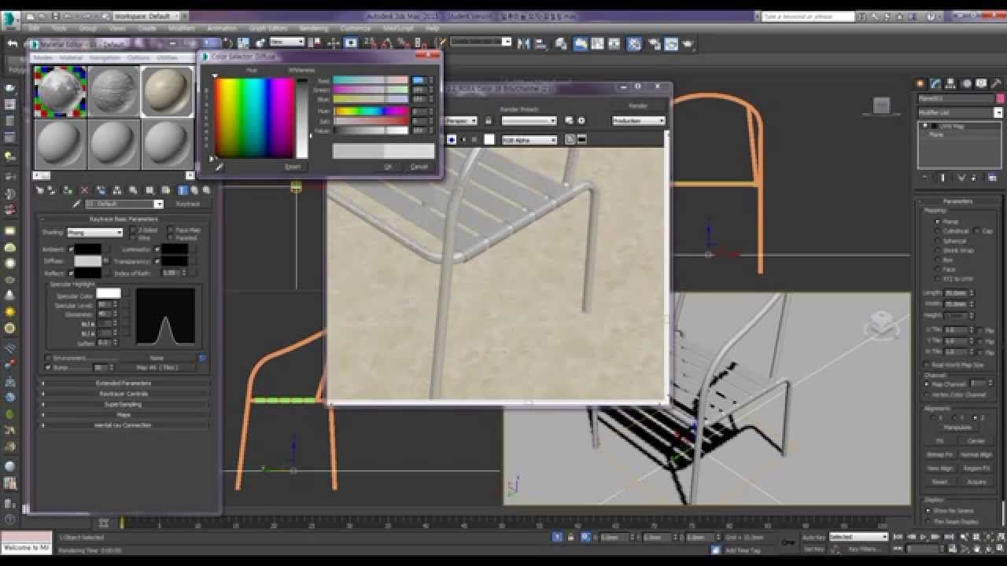Click the Raytrace material type button
1007x566 pixels.
(187, 204)
